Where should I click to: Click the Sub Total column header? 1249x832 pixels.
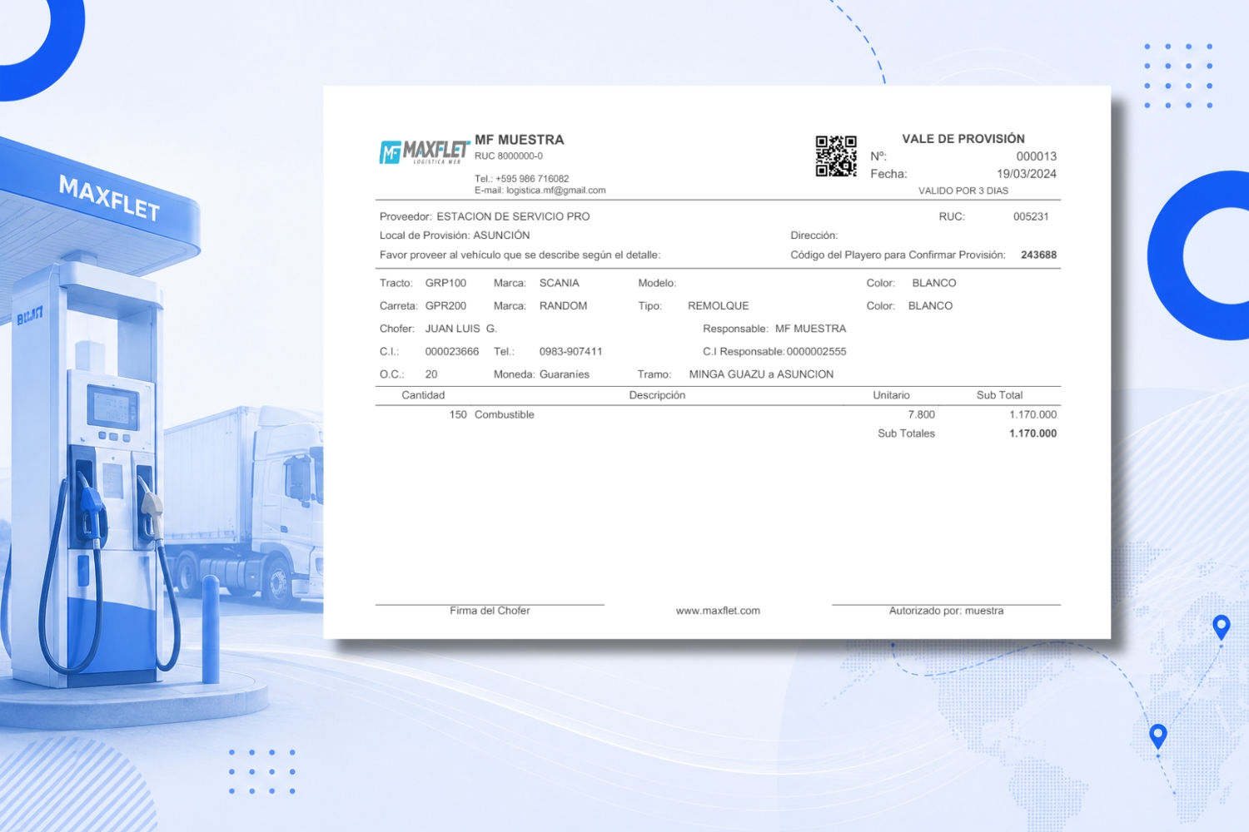pos(999,395)
